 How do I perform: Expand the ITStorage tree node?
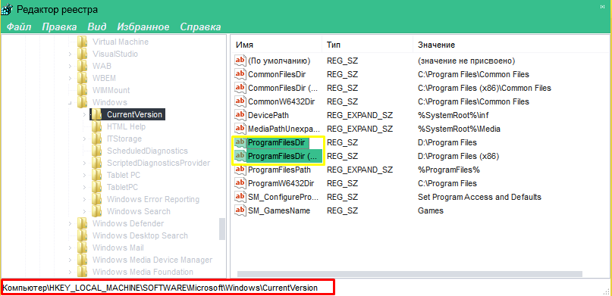[x=84, y=139]
